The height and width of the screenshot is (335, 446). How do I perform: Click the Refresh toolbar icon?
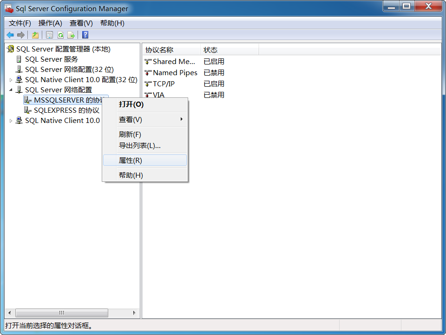click(60, 35)
